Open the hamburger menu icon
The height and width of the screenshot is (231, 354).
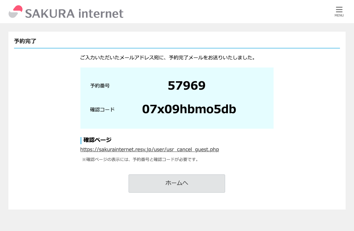click(339, 9)
